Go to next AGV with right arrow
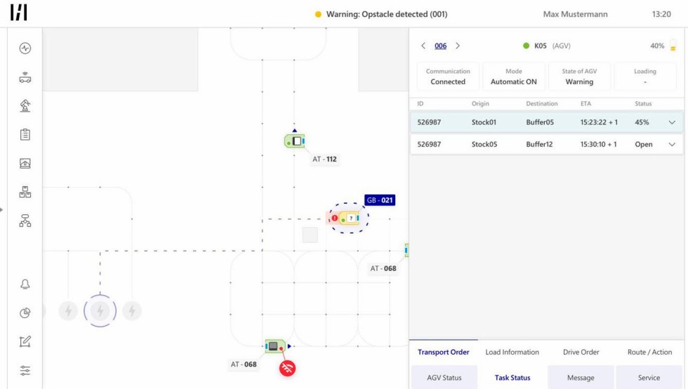This screenshot has width=688, height=389. 458,46
